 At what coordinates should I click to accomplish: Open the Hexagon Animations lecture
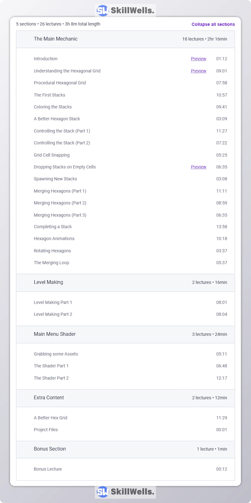coord(54,239)
